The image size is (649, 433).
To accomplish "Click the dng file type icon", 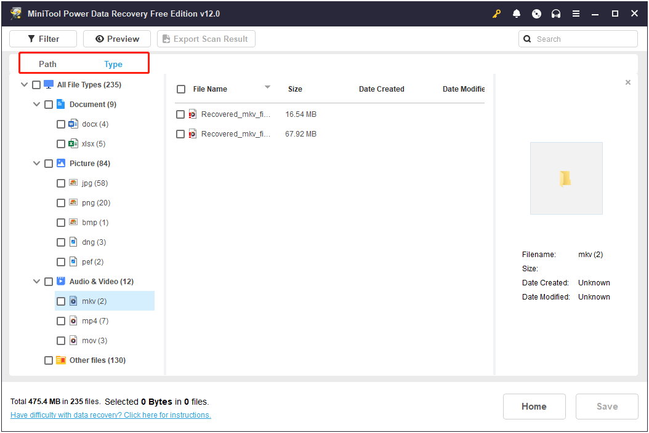I will [73, 242].
